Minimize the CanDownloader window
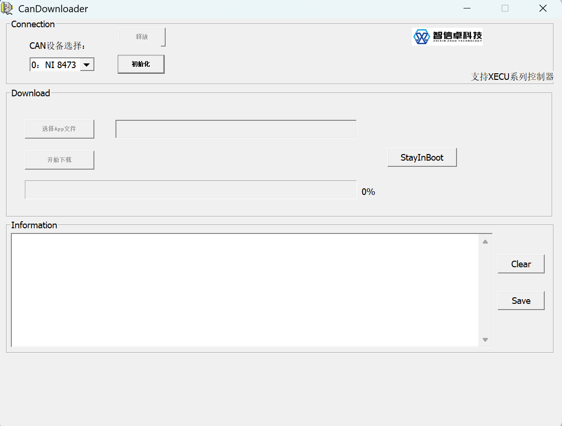The width and height of the screenshot is (562, 426). click(x=467, y=8)
